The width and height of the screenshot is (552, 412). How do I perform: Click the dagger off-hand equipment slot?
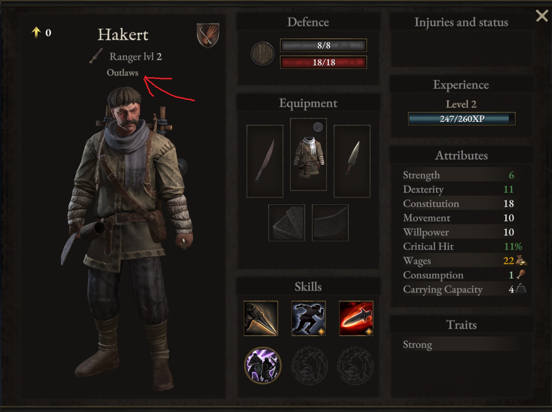(x=352, y=161)
